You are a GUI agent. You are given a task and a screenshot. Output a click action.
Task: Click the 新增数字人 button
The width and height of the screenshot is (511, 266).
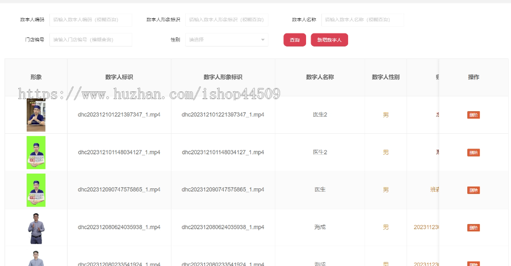[x=329, y=40]
